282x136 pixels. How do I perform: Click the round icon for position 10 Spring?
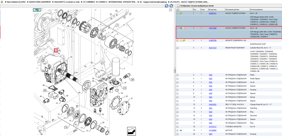(x=177, y=97)
